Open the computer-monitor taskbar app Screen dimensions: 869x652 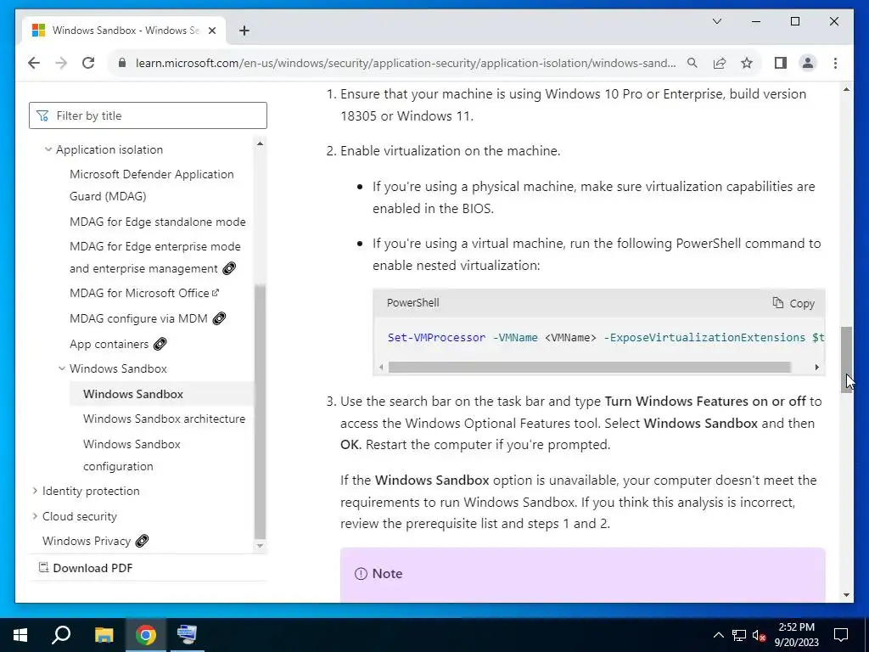pyautogui.click(x=187, y=635)
